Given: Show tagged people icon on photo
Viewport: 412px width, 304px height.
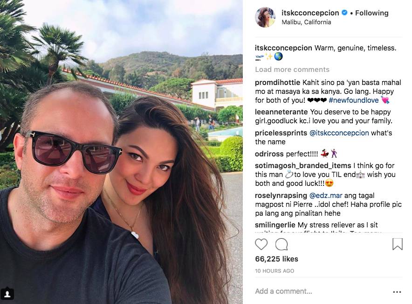Looking at the screenshot, I should coord(7,294).
